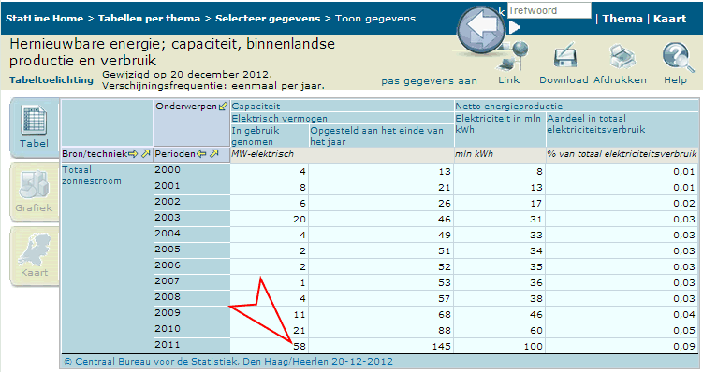This screenshot has width=703, height=372.
Task: Open the Kaart menu item in header
Action: 670,19
